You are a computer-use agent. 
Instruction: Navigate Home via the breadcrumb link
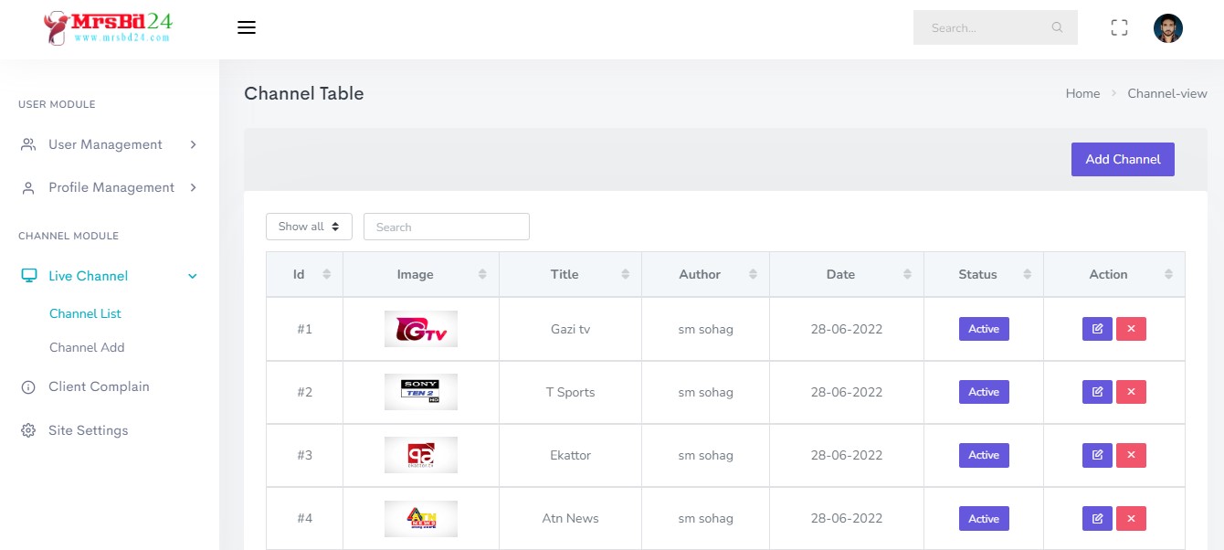pyautogui.click(x=1082, y=93)
